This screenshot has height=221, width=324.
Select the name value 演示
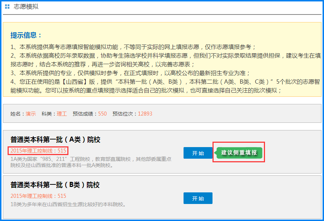pos(31,114)
